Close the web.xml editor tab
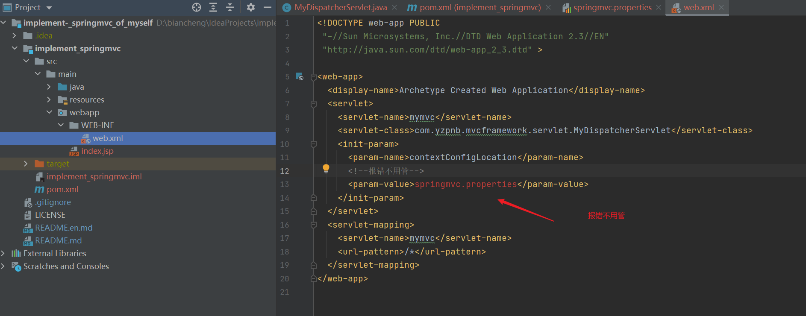 coord(721,7)
